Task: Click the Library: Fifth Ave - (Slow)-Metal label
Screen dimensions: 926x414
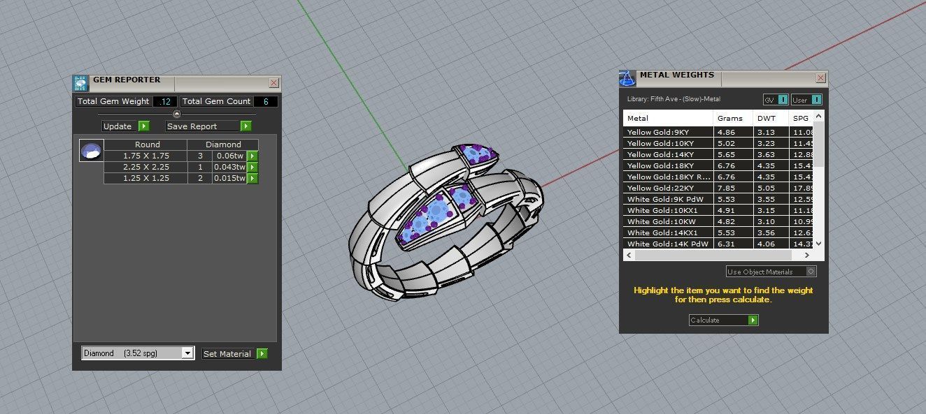Action: point(674,100)
